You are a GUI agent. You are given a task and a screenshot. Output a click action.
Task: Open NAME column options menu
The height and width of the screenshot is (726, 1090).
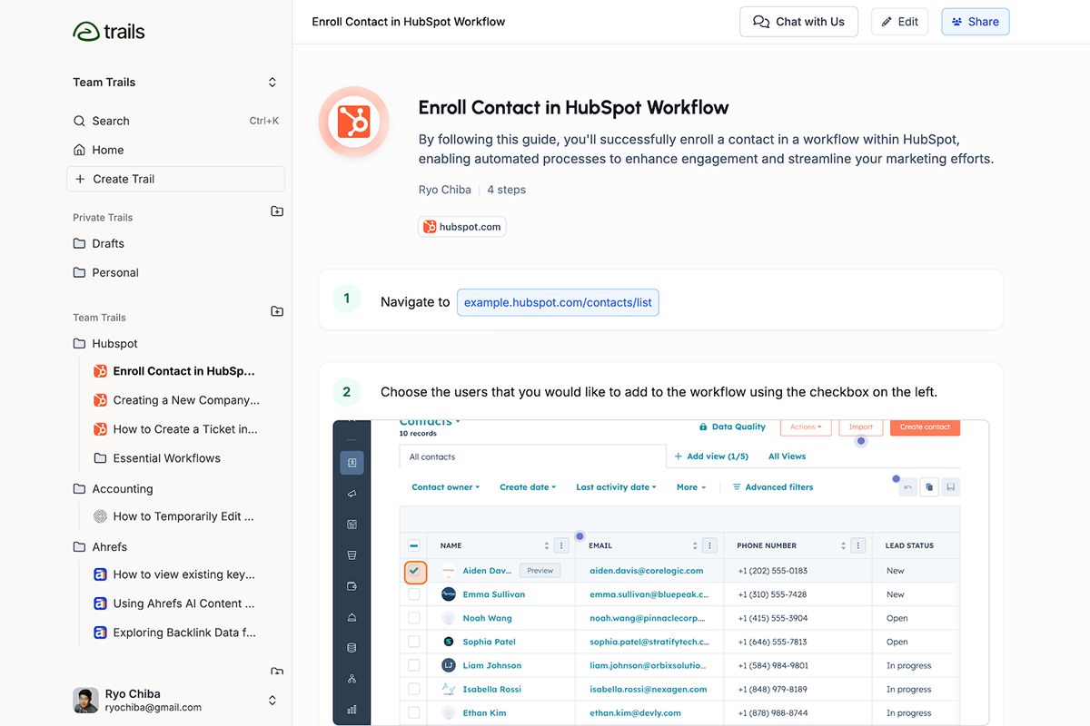click(x=561, y=545)
